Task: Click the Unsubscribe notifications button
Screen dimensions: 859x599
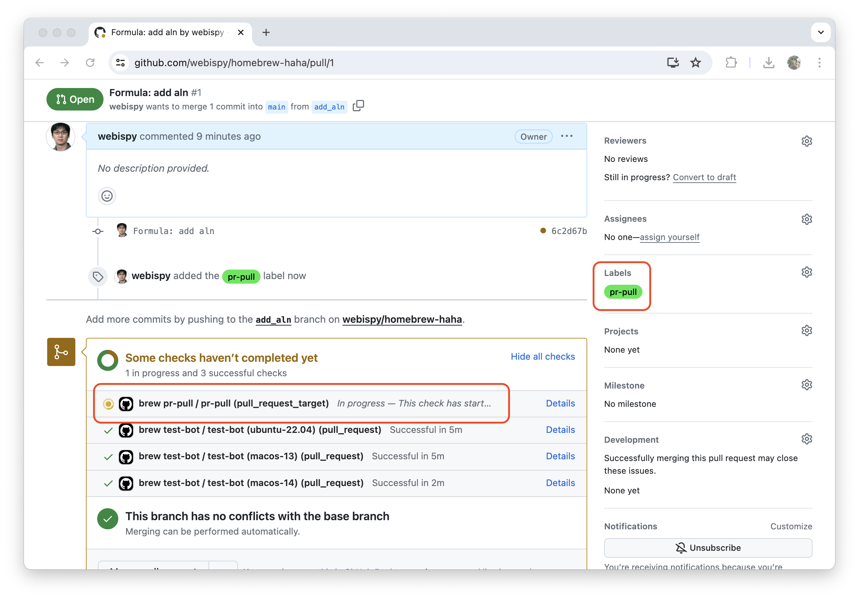Action: [708, 548]
